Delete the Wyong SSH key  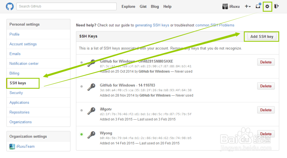266,134
